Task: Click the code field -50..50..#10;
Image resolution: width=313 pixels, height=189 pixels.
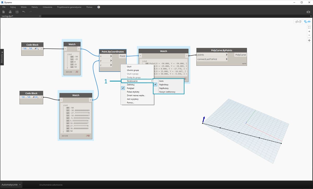Action: click(30, 97)
